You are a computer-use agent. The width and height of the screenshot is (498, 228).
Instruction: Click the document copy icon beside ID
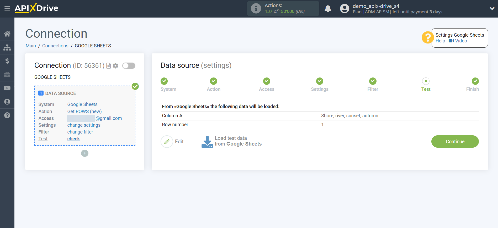coord(108,66)
